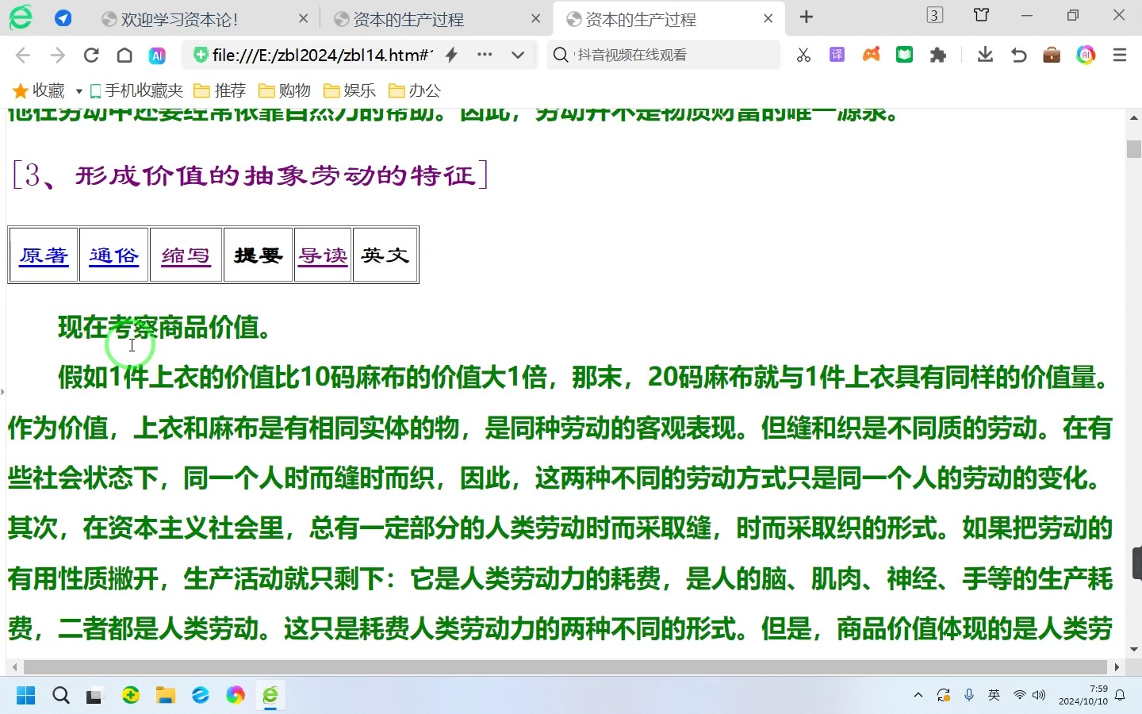Open the Windows Start menu
The image size is (1142, 714).
tap(25, 696)
